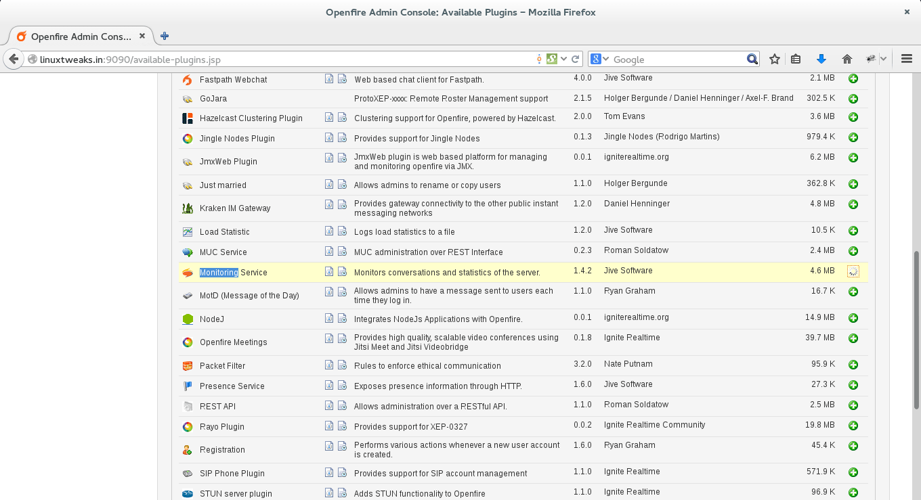Open URL bar history dropdown
The height and width of the screenshot is (500, 921).
pos(563,60)
